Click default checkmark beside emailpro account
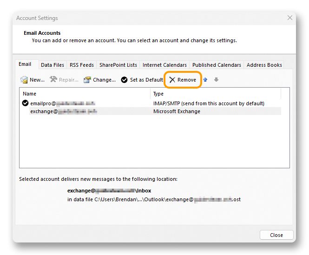The width and height of the screenshot is (309, 255). tap(25, 103)
